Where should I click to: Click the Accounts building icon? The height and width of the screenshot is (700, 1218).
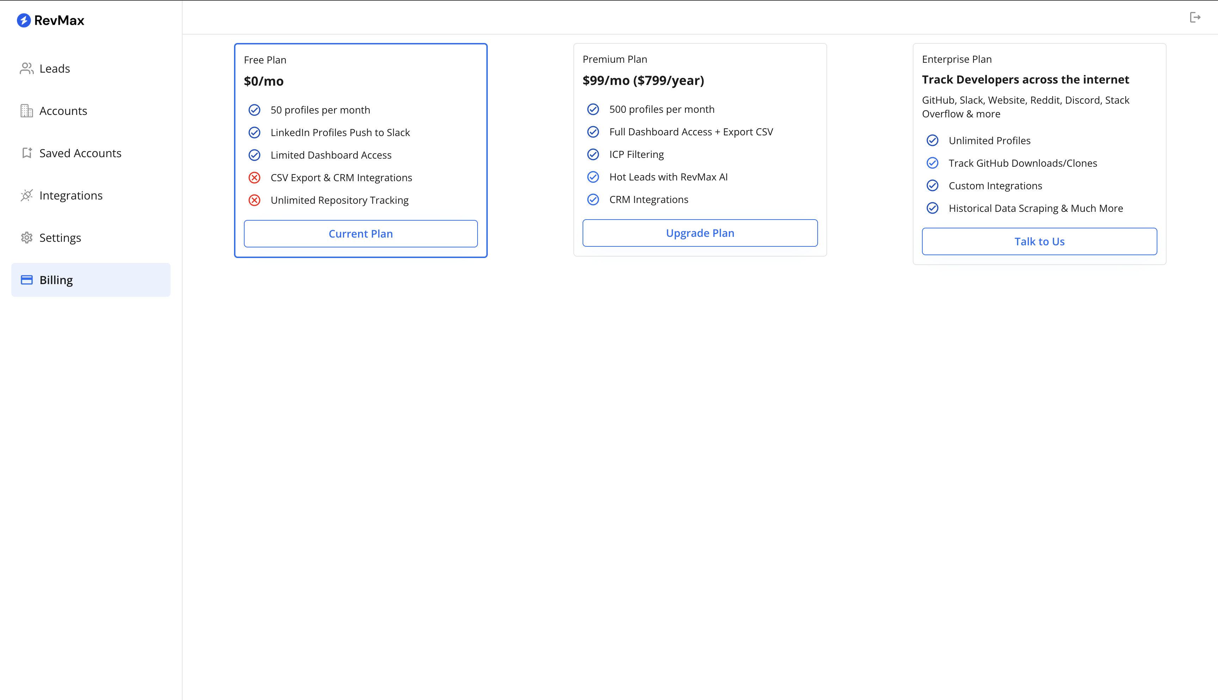point(26,111)
